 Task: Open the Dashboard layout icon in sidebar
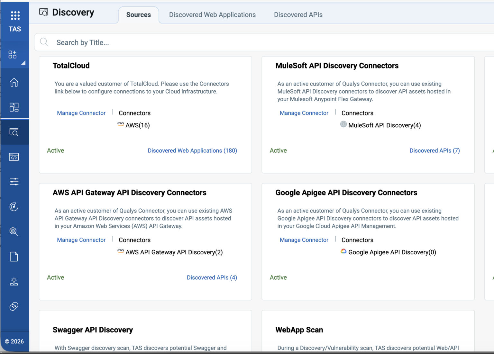point(14,107)
